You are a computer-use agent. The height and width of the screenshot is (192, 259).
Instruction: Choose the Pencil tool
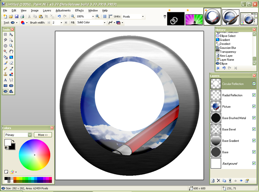(x=6, y=69)
